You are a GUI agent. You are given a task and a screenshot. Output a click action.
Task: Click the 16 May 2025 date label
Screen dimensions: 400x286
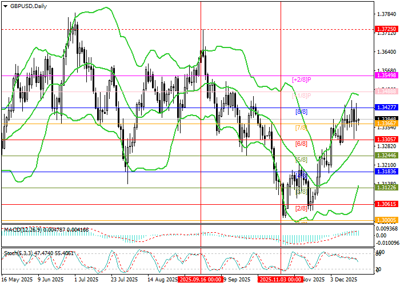click(18, 280)
